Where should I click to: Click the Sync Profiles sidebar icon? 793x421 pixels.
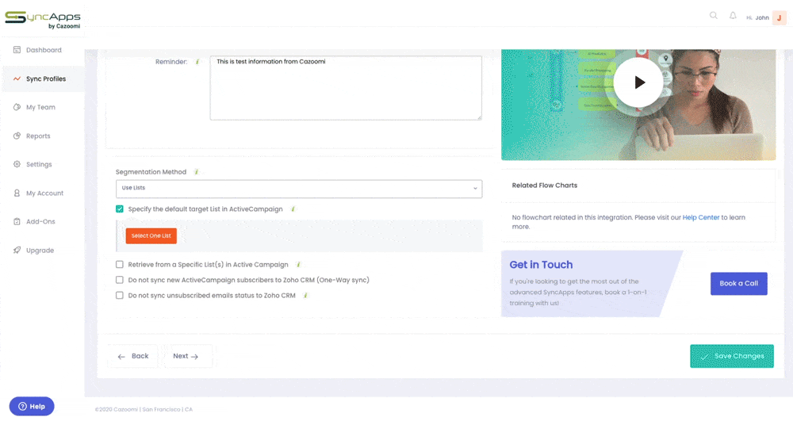coord(17,78)
